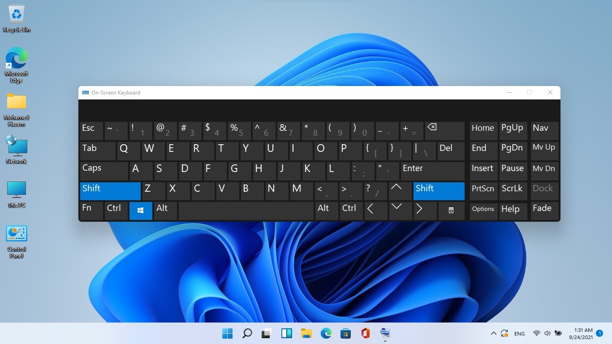Toggle the left Ctrl key
Screen dimensions: 612x344
pyautogui.click(x=116, y=211)
